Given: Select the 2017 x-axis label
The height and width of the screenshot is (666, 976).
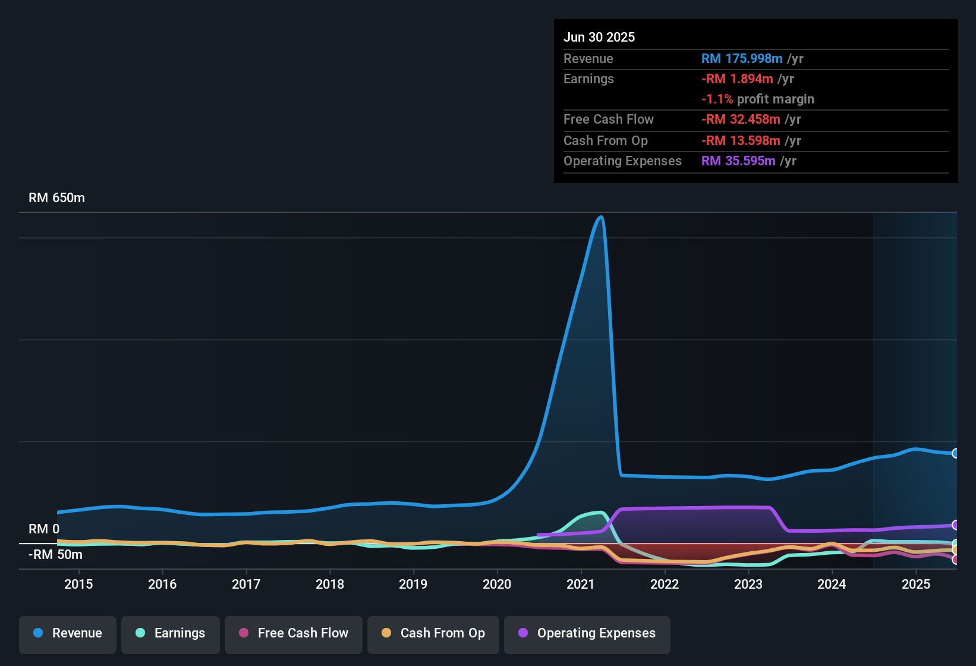Looking at the screenshot, I should click(x=246, y=584).
